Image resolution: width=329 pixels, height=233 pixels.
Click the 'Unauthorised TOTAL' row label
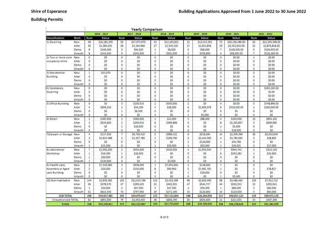[65, 199]
